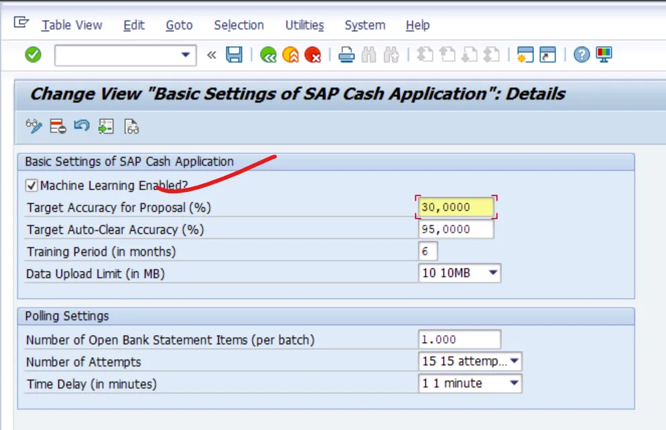
Task: Click the Print icon
Action: pyautogui.click(x=346, y=55)
